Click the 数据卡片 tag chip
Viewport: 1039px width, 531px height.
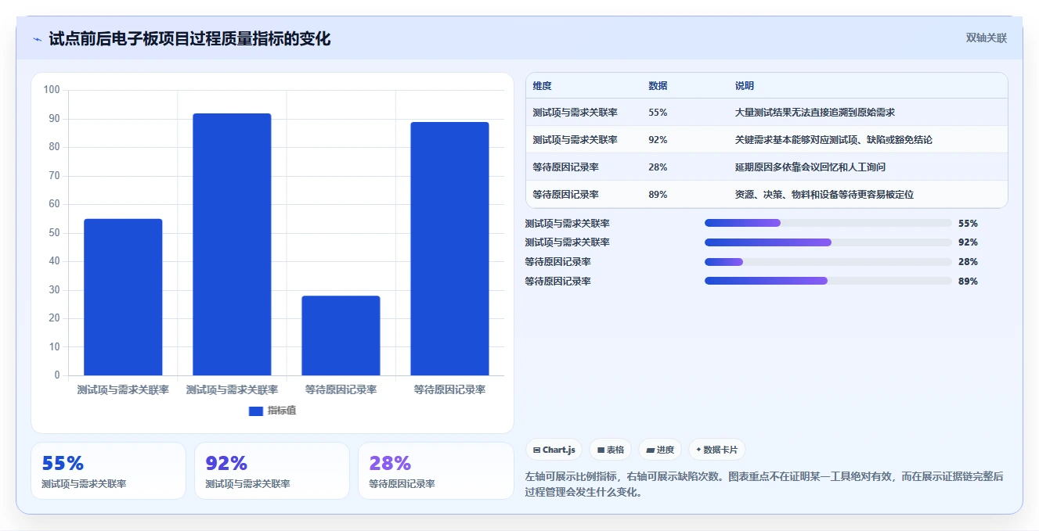[x=717, y=450]
